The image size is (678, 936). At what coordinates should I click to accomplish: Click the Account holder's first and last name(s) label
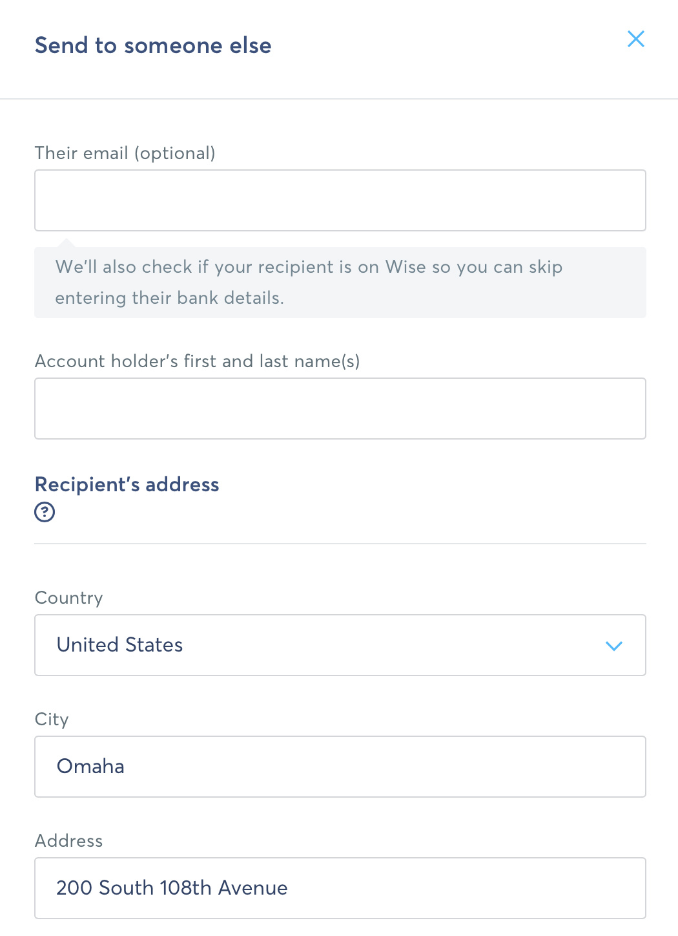click(x=198, y=361)
